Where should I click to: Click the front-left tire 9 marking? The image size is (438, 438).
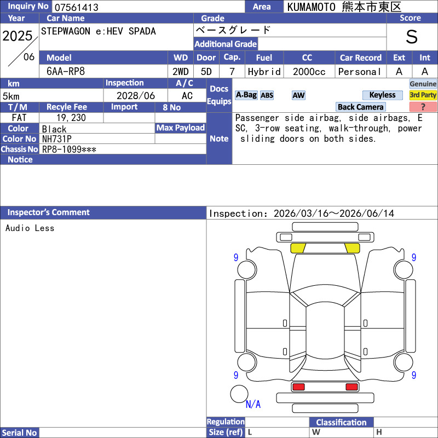236,257
